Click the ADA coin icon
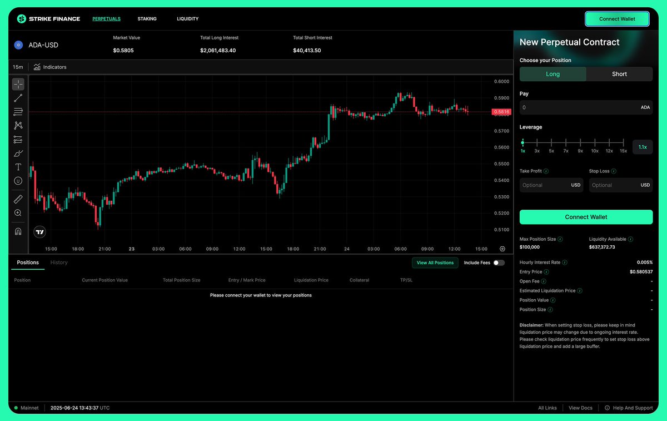 click(x=18, y=45)
